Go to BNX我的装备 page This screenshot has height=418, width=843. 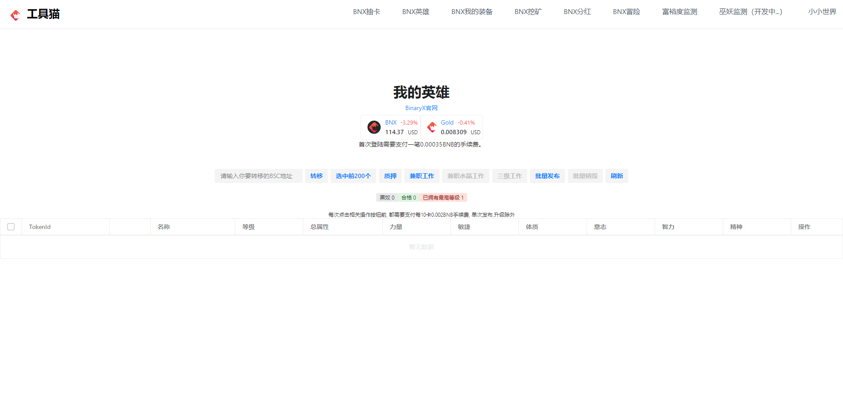[x=472, y=12]
